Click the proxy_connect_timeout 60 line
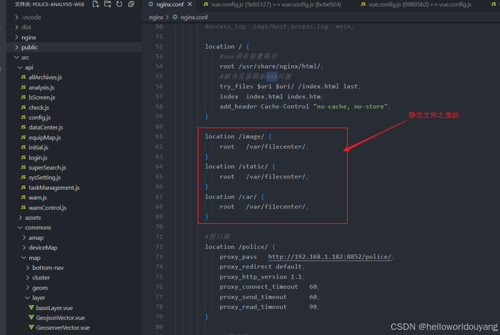This screenshot has height=335, width=500. [x=270, y=286]
